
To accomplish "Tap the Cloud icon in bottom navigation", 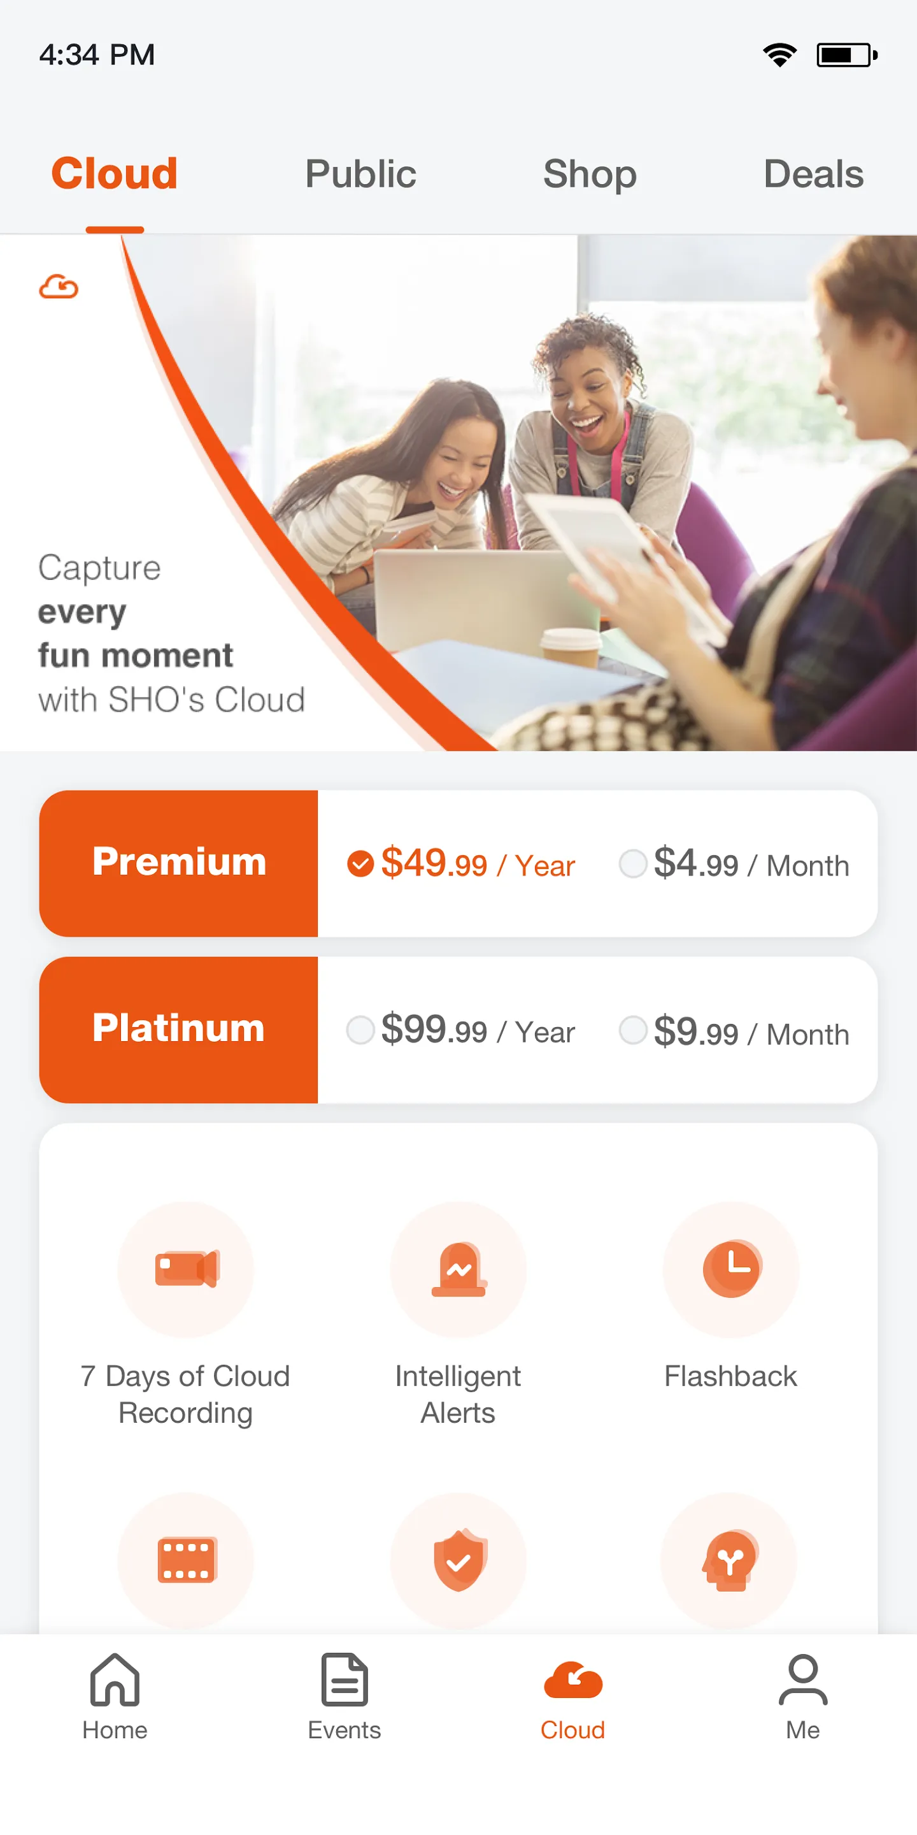I will (573, 1680).
